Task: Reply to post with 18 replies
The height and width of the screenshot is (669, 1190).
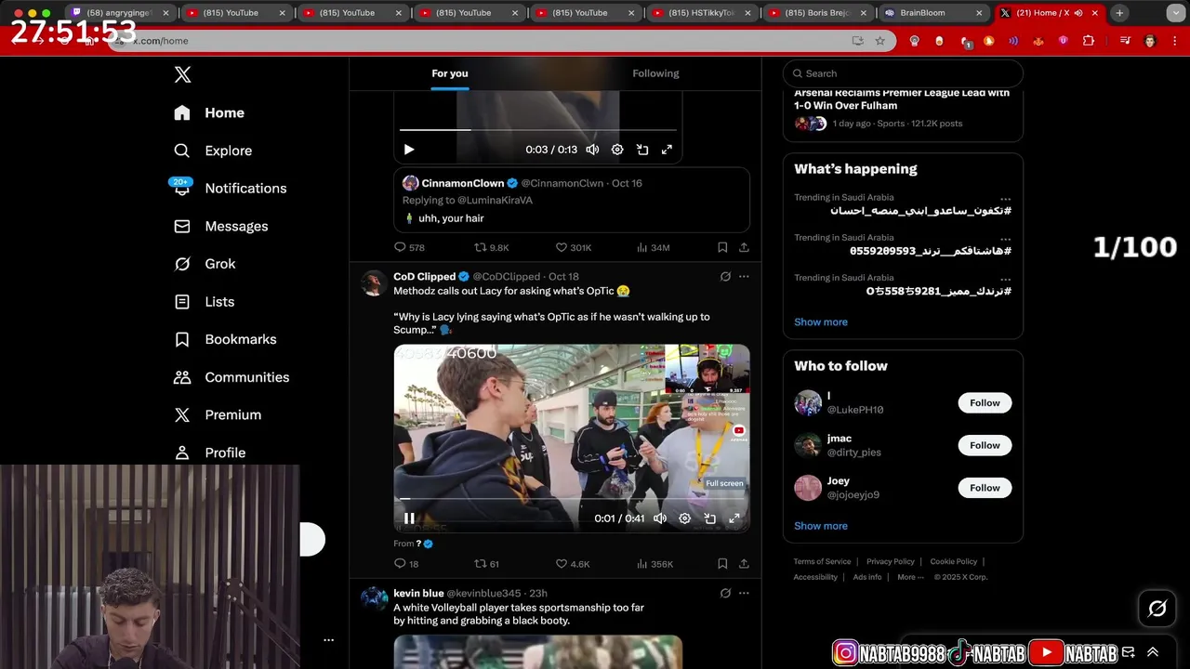Action: click(406, 564)
